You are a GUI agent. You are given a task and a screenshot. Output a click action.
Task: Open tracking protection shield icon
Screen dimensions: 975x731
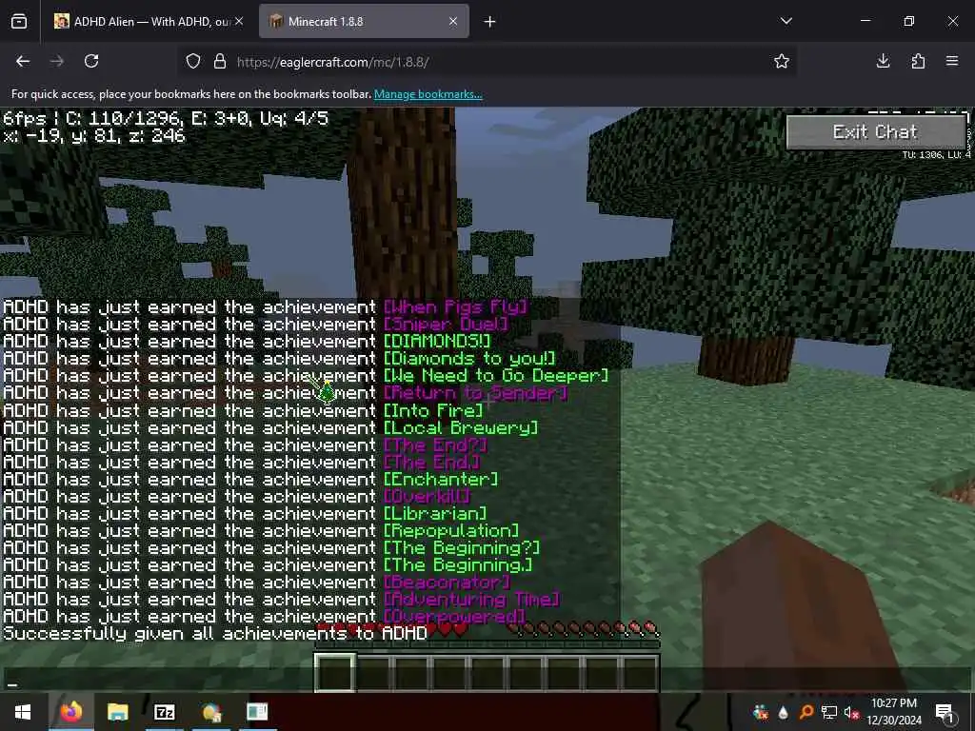click(x=193, y=61)
